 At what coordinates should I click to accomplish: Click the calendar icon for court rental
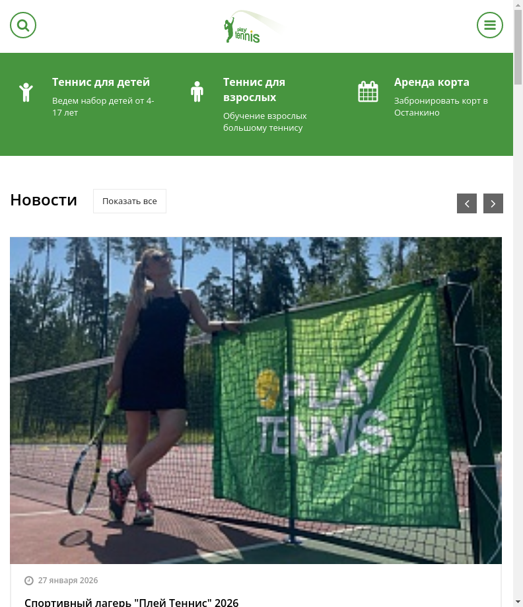[x=368, y=92]
